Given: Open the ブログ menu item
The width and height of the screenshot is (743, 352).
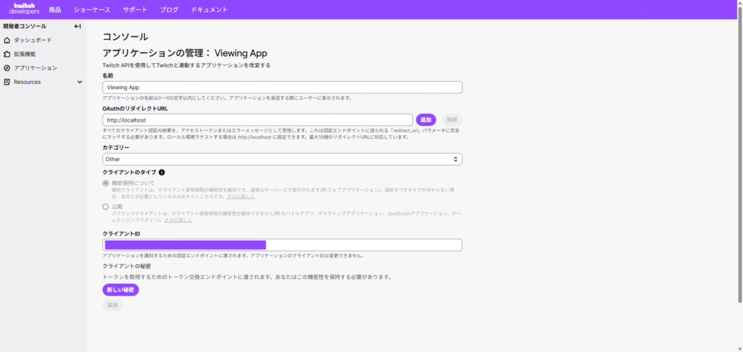Looking at the screenshot, I should point(169,9).
